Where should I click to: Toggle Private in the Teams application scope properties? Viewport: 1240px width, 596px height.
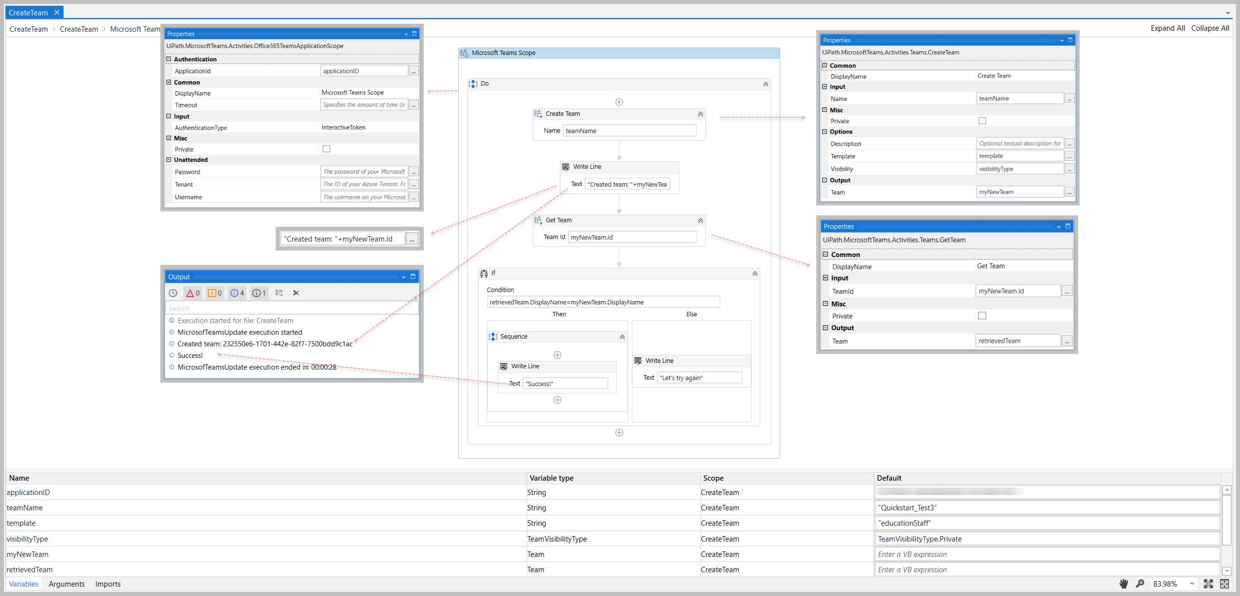(326, 149)
